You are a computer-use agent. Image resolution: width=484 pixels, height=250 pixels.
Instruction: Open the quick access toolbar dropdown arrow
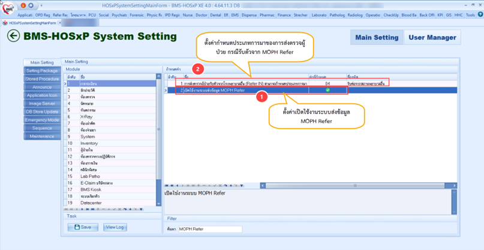click(x=41, y=5)
